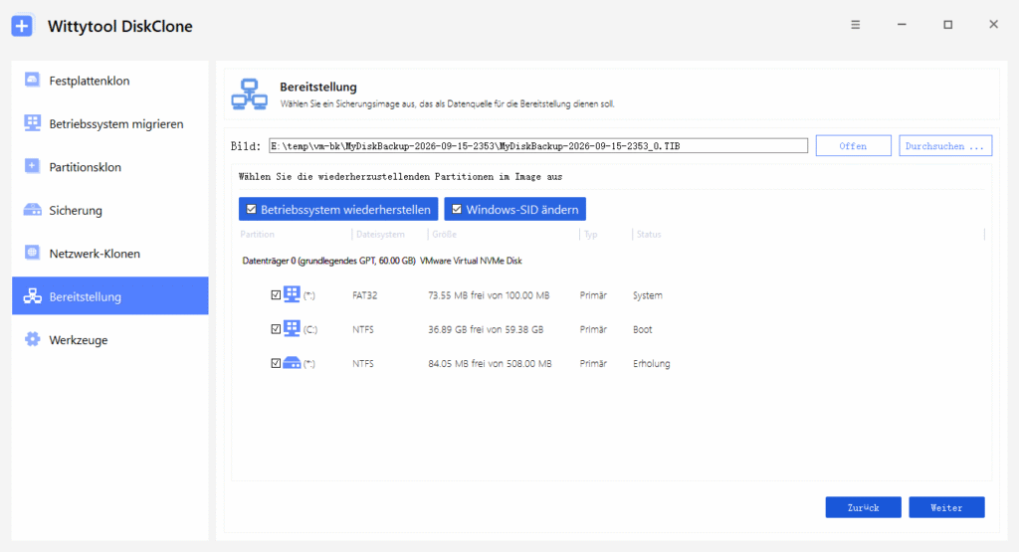
Task: Click the Wittytool DiskClone logo icon
Action: [x=22, y=26]
